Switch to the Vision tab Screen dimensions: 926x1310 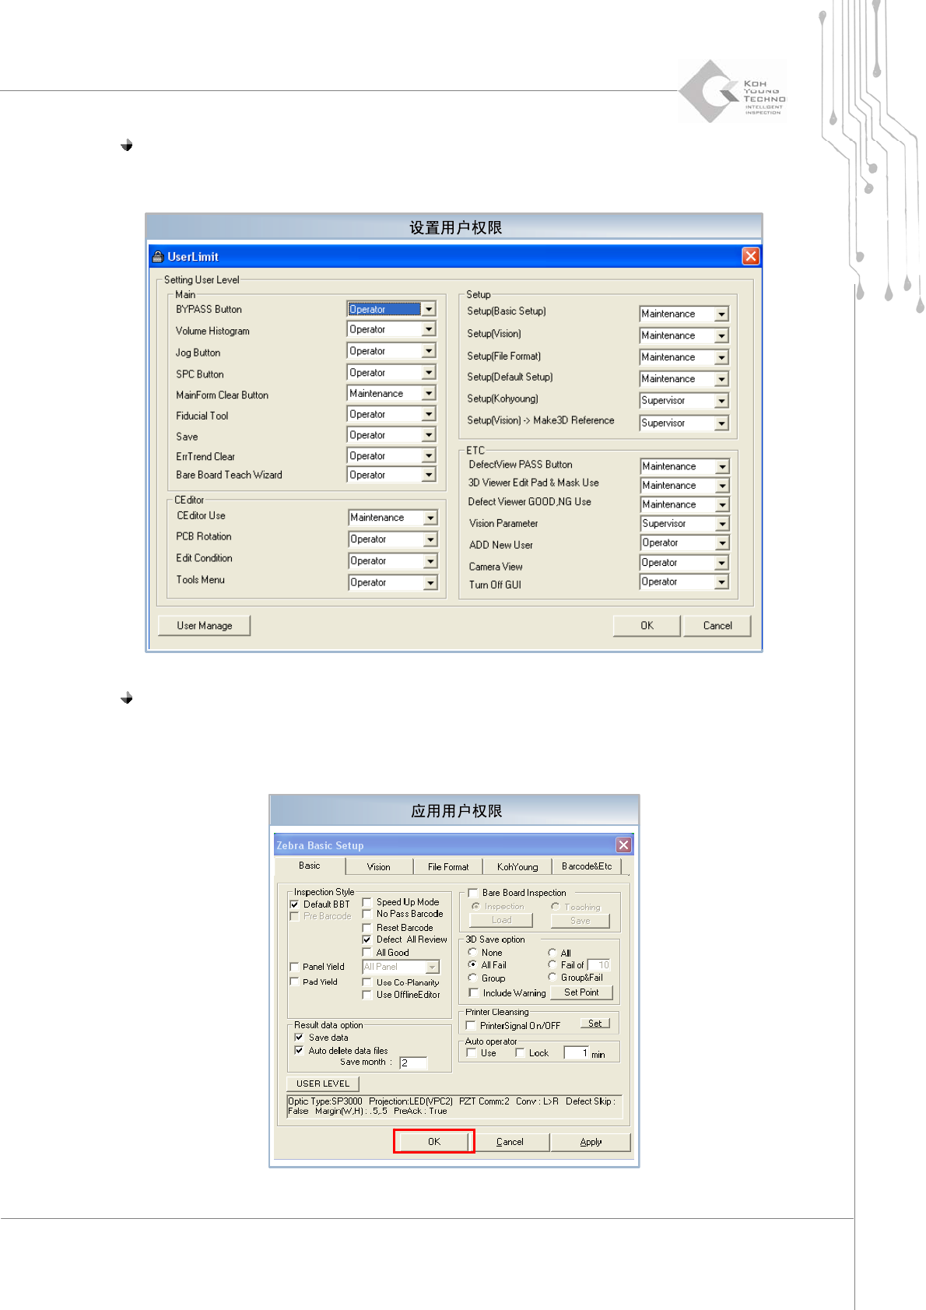[379, 867]
